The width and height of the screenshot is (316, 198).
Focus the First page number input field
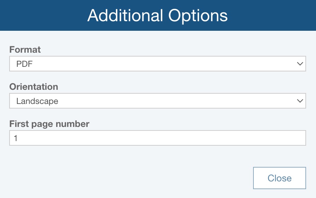tap(157, 138)
